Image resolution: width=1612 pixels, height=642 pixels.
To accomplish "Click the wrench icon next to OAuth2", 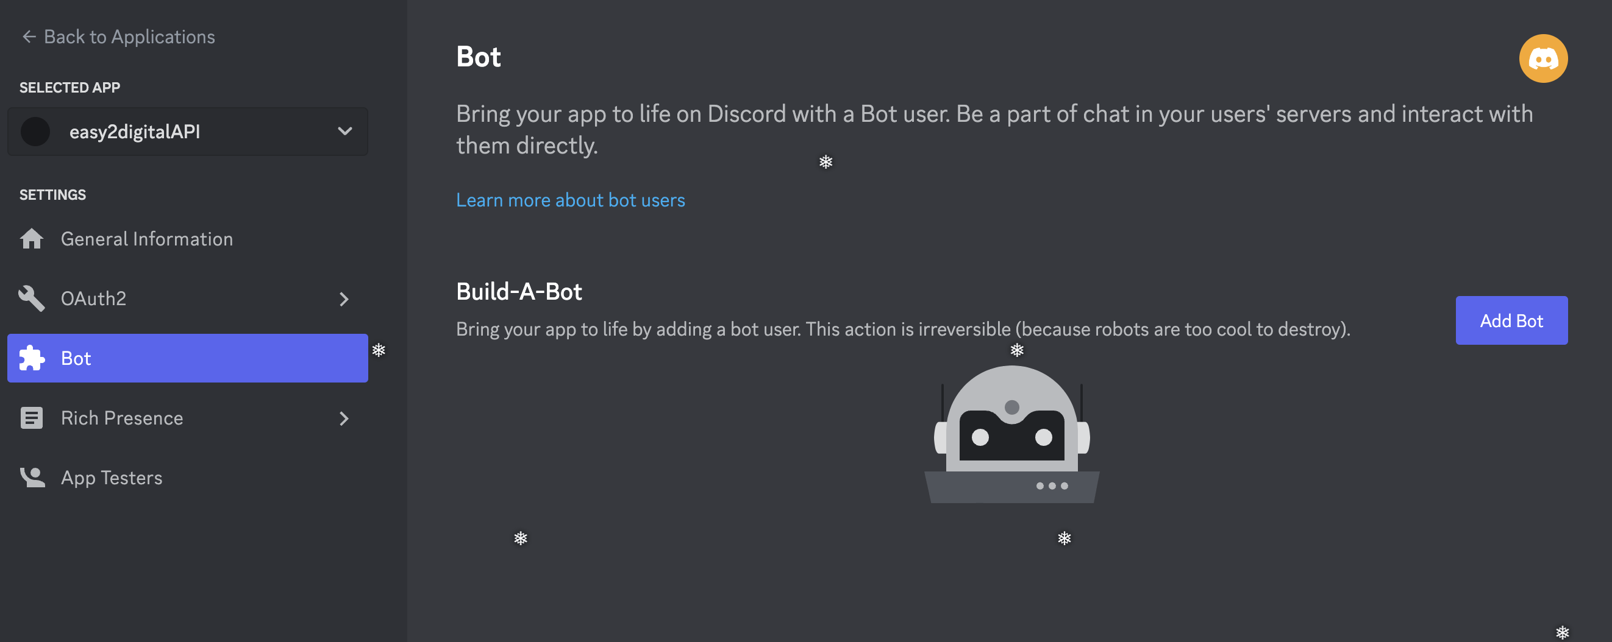I will click(31, 298).
